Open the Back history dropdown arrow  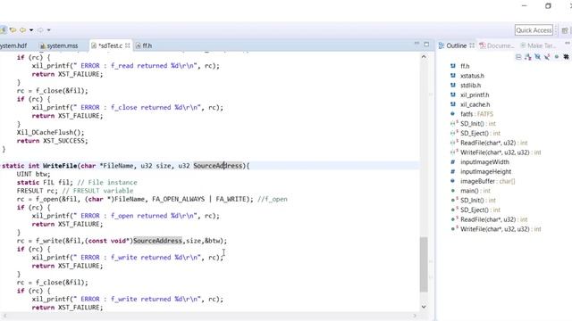click(31, 30)
